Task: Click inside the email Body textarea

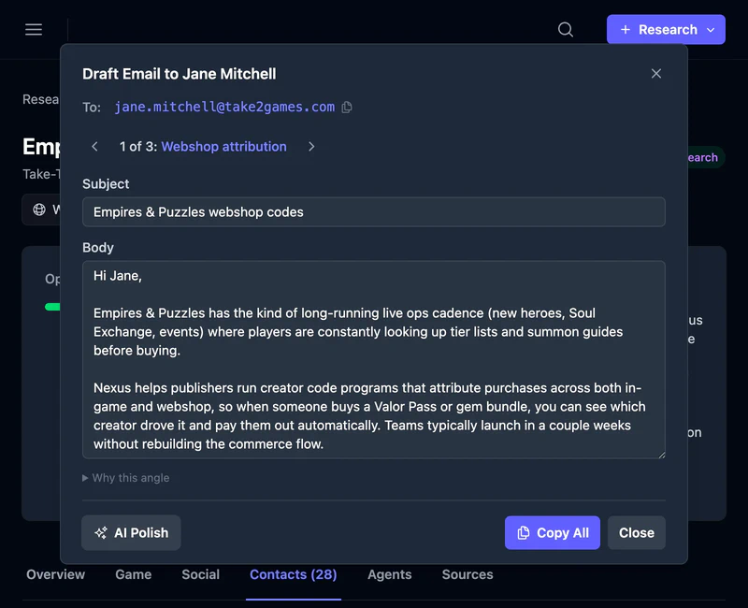Action: coord(373,360)
